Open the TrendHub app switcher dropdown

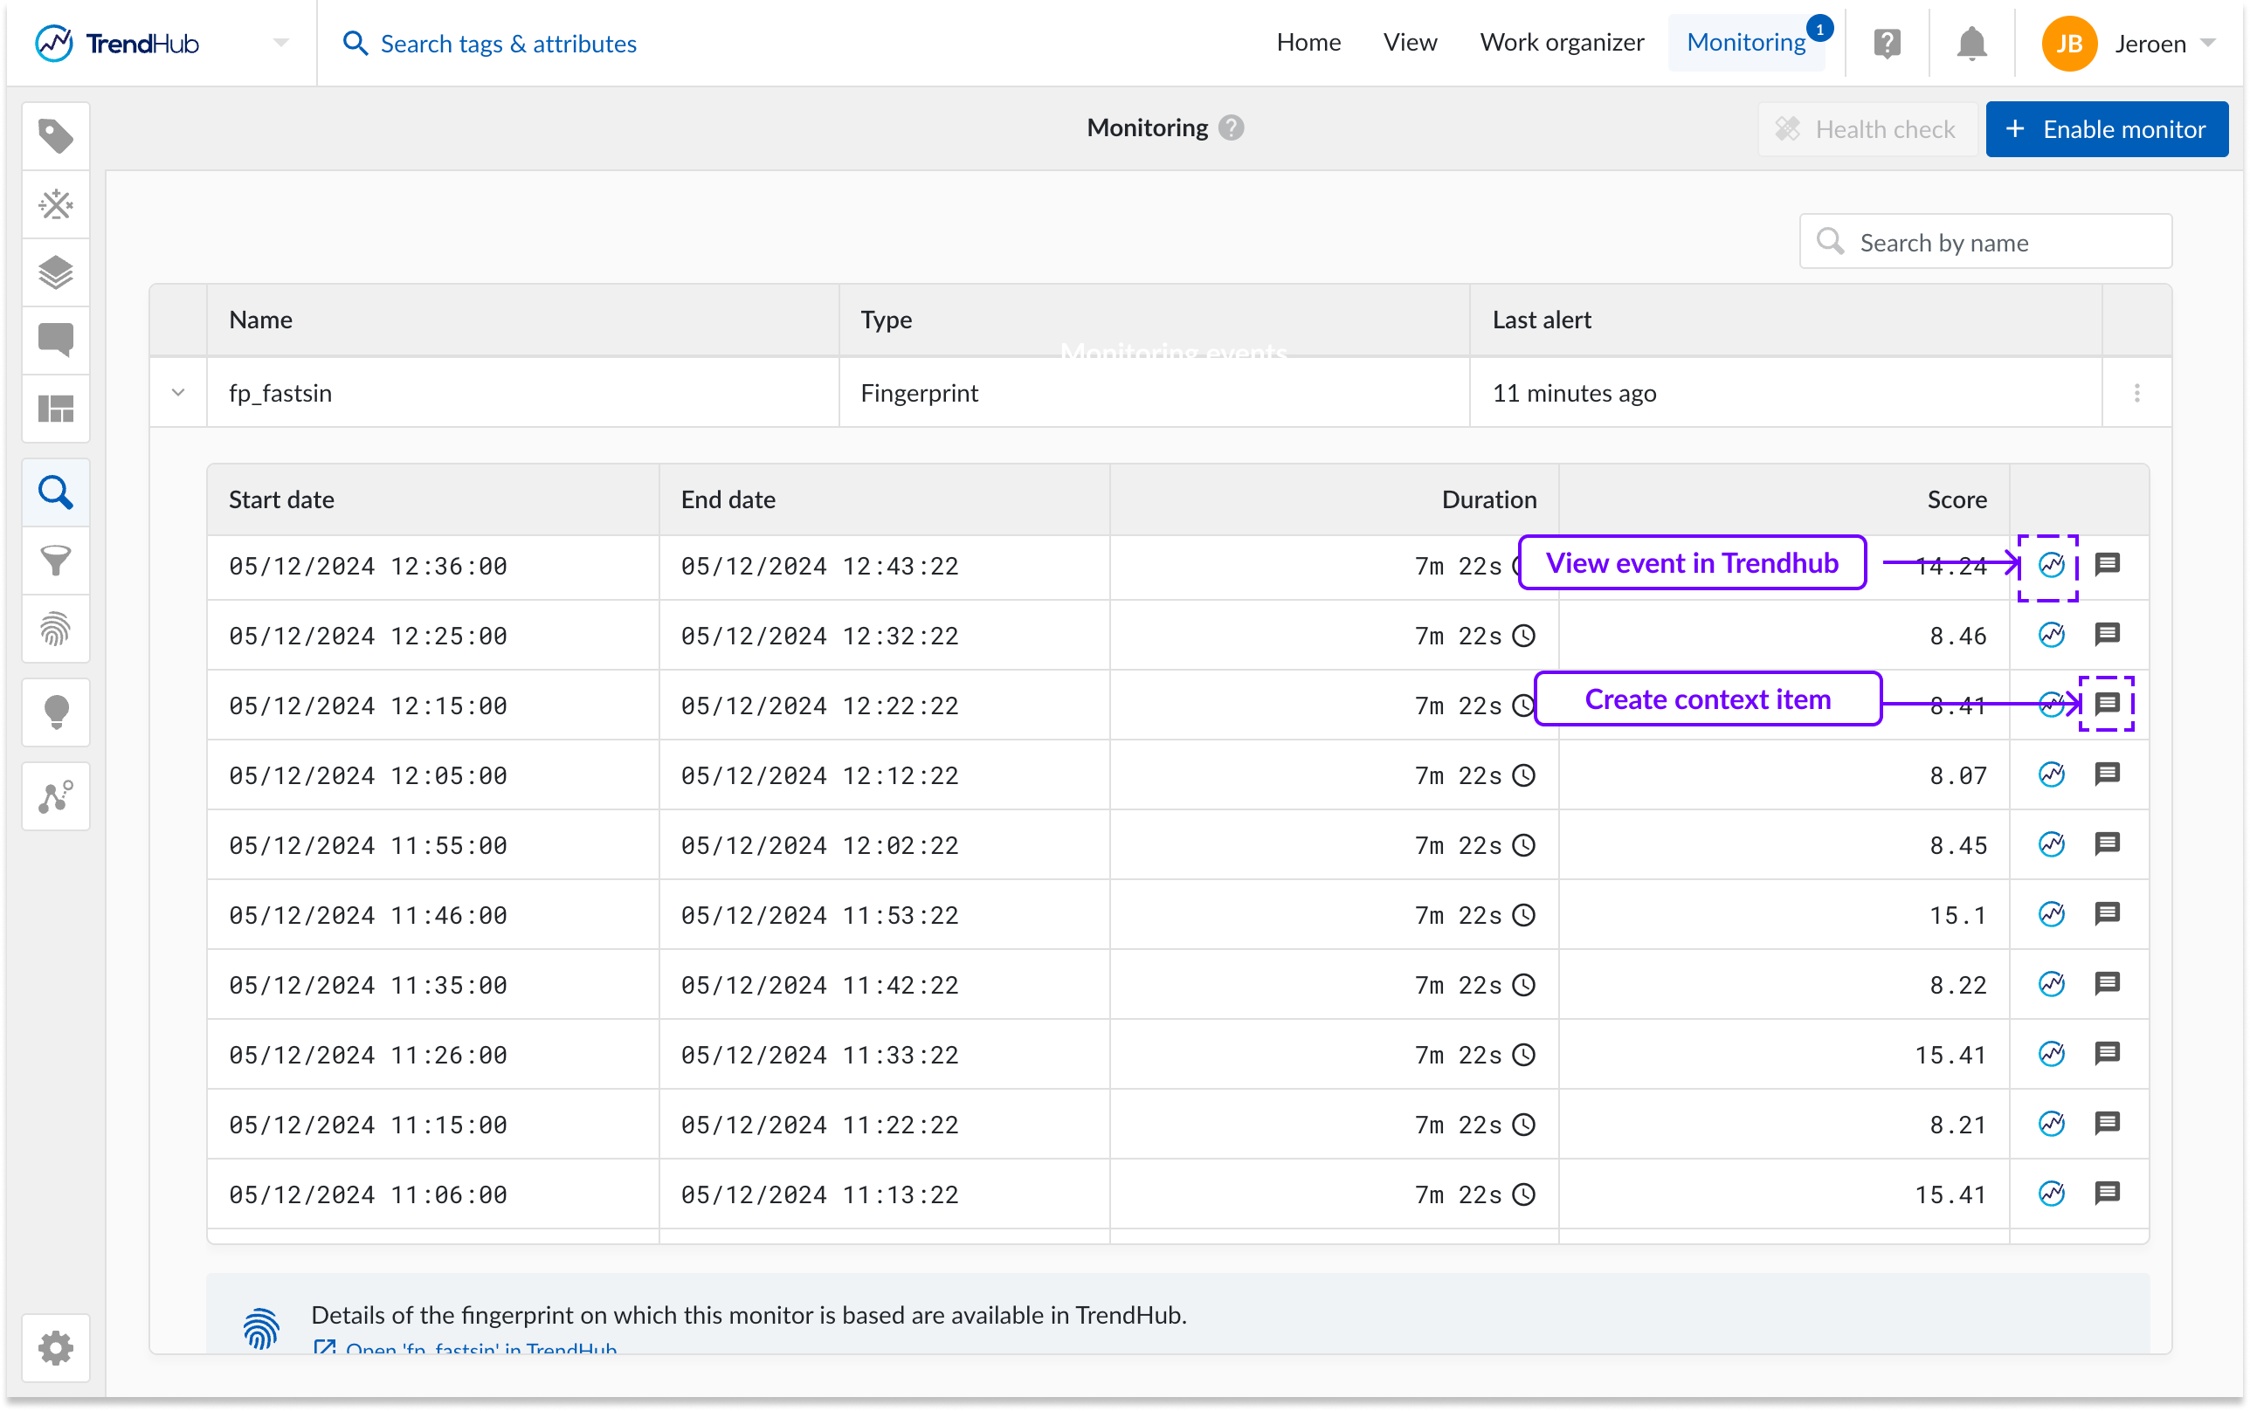tap(280, 43)
